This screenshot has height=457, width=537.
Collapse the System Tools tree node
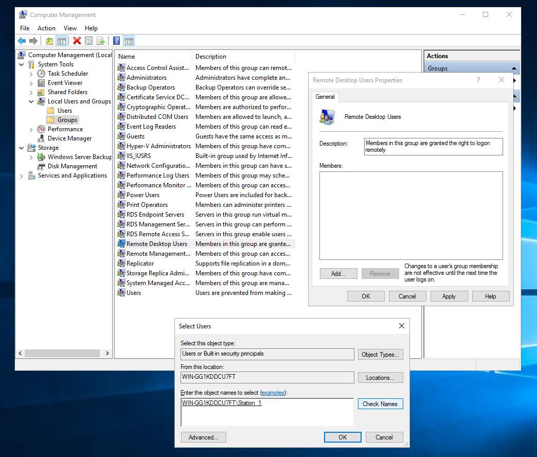(21, 64)
